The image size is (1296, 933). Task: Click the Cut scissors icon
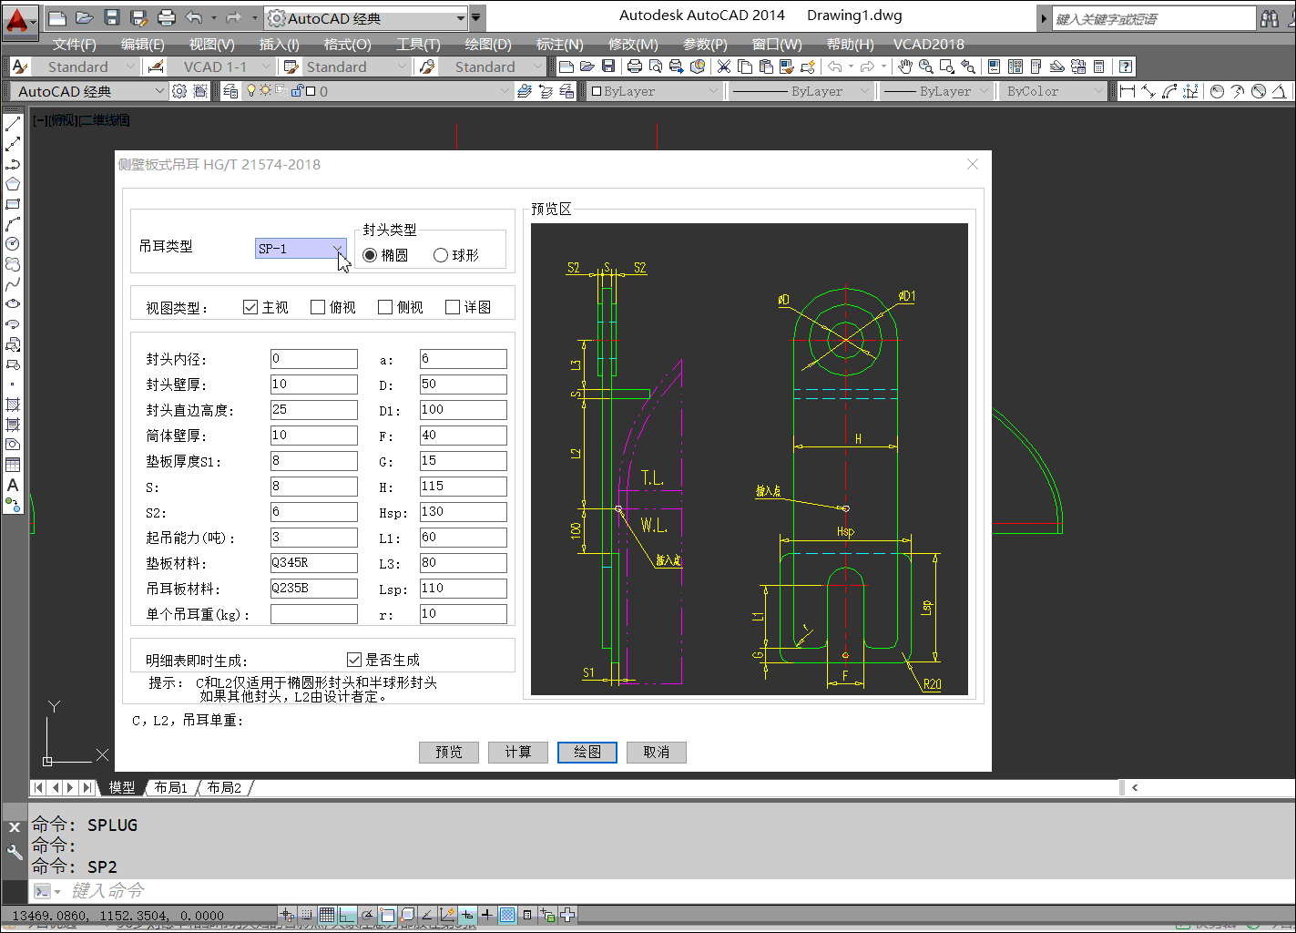(723, 67)
